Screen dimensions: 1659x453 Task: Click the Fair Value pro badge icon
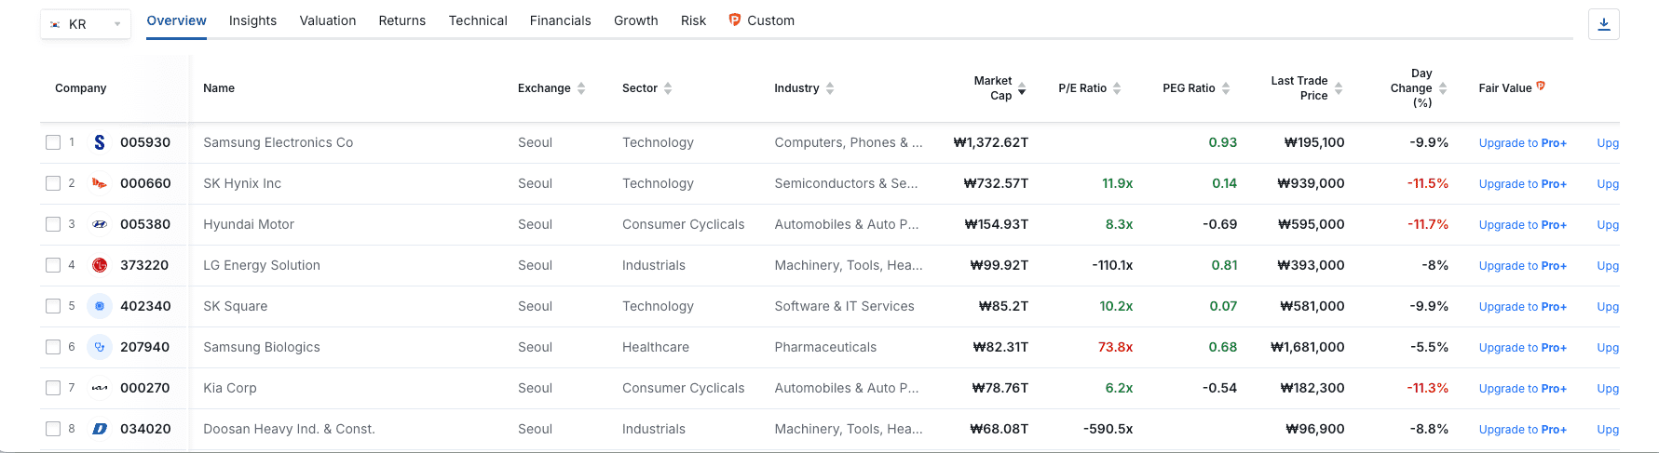tap(1541, 87)
